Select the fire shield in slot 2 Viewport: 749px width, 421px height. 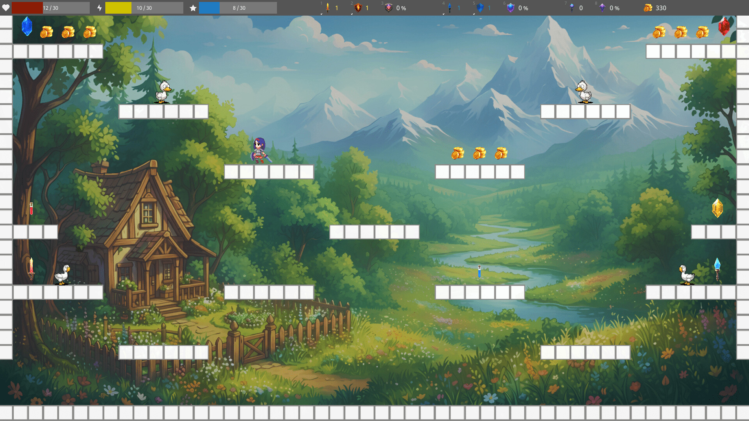[x=358, y=8]
